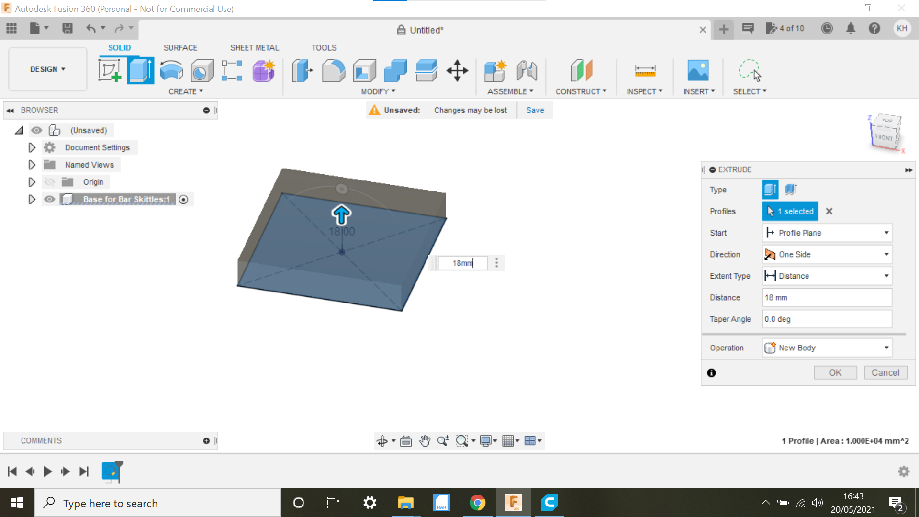The width and height of the screenshot is (919, 517).
Task: Select the Joint tool in Assemble
Action: [x=527, y=71]
